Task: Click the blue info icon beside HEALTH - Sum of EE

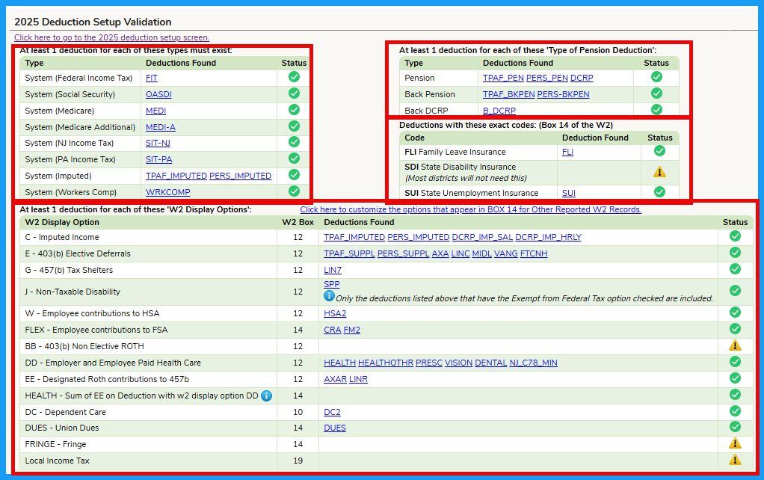Action: click(267, 396)
